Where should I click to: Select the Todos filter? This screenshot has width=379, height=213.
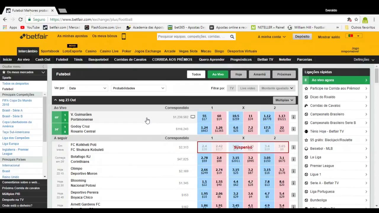click(x=196, y=74)
